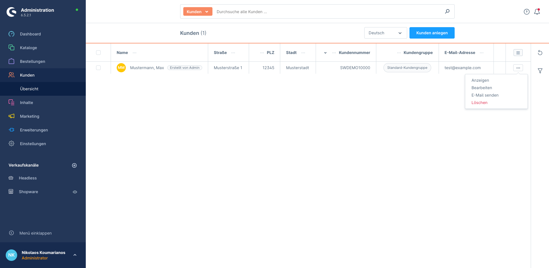Choose Anzeigen in the context menu
The height and width of the screenshot is (268, 549).
pos(480,80)
